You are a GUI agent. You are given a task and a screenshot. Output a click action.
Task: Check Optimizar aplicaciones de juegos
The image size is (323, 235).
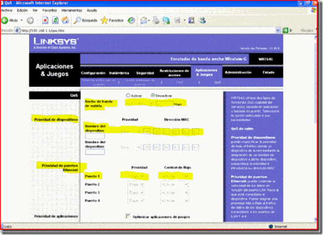tap(127, 216)
